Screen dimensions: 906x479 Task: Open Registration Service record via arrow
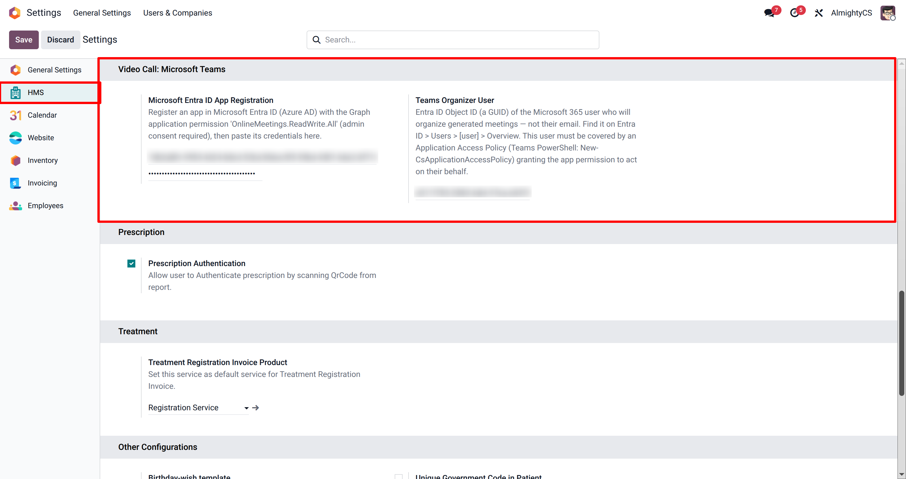coord(256,408)
